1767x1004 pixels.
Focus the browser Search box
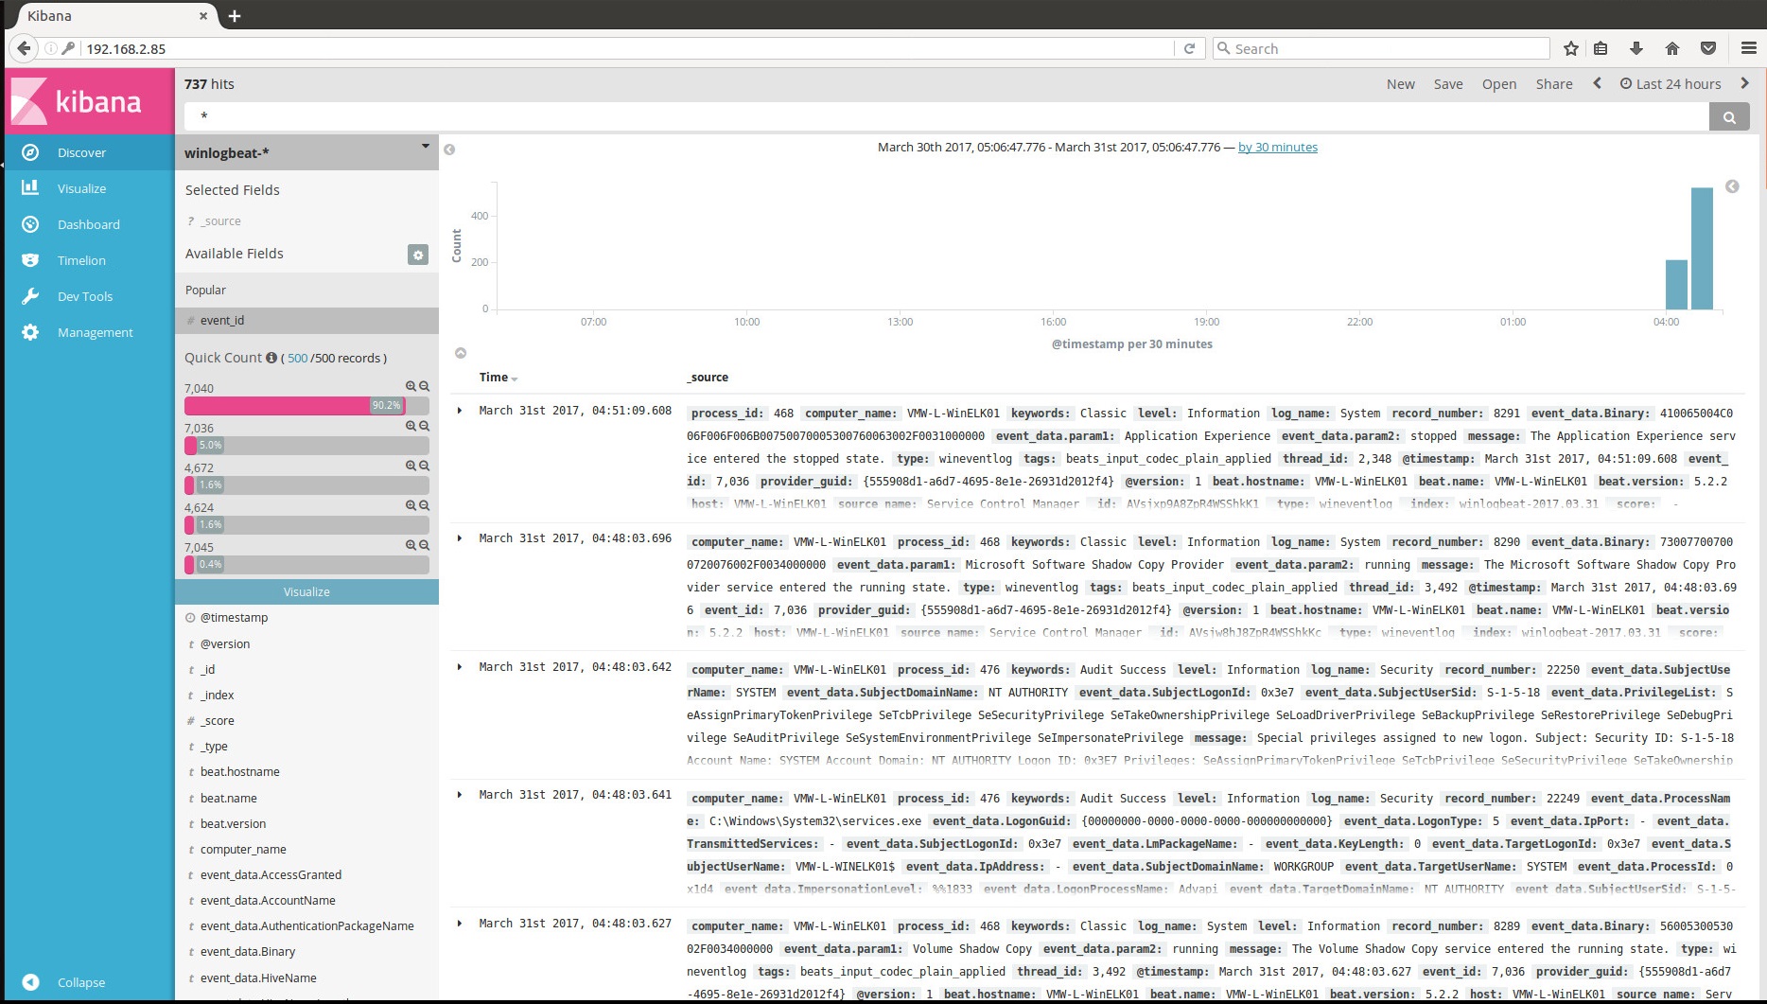1381,48
